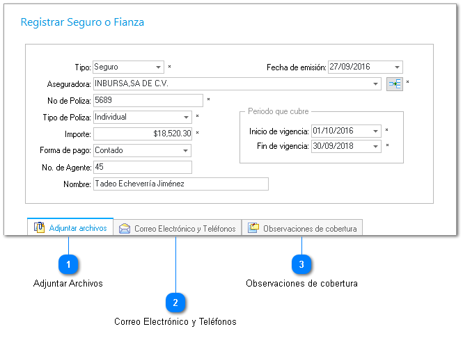Click the blue callout marker numbered 3
This screenshot has width=463, height=338.
(301, 264)
